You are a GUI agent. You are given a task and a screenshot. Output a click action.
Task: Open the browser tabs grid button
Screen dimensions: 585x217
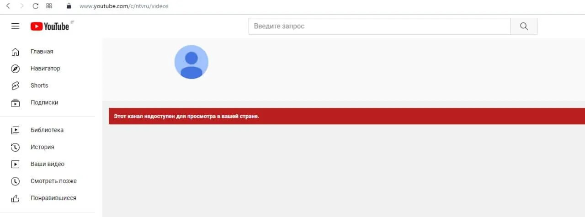click(x=49, y=6)
